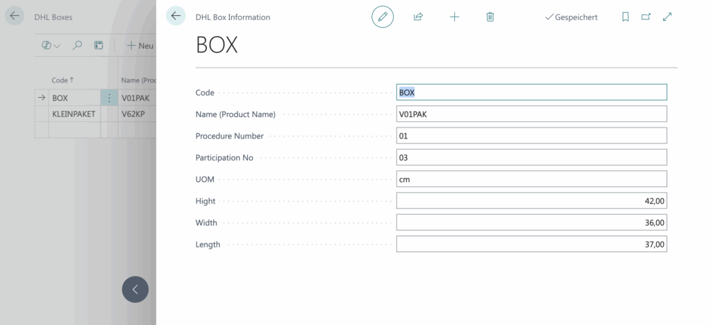Viewport: 711px width, 325px height.
Task: Click Neu to add a box
Action: pos(140,45)
